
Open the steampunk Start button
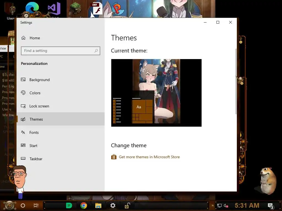9,206
